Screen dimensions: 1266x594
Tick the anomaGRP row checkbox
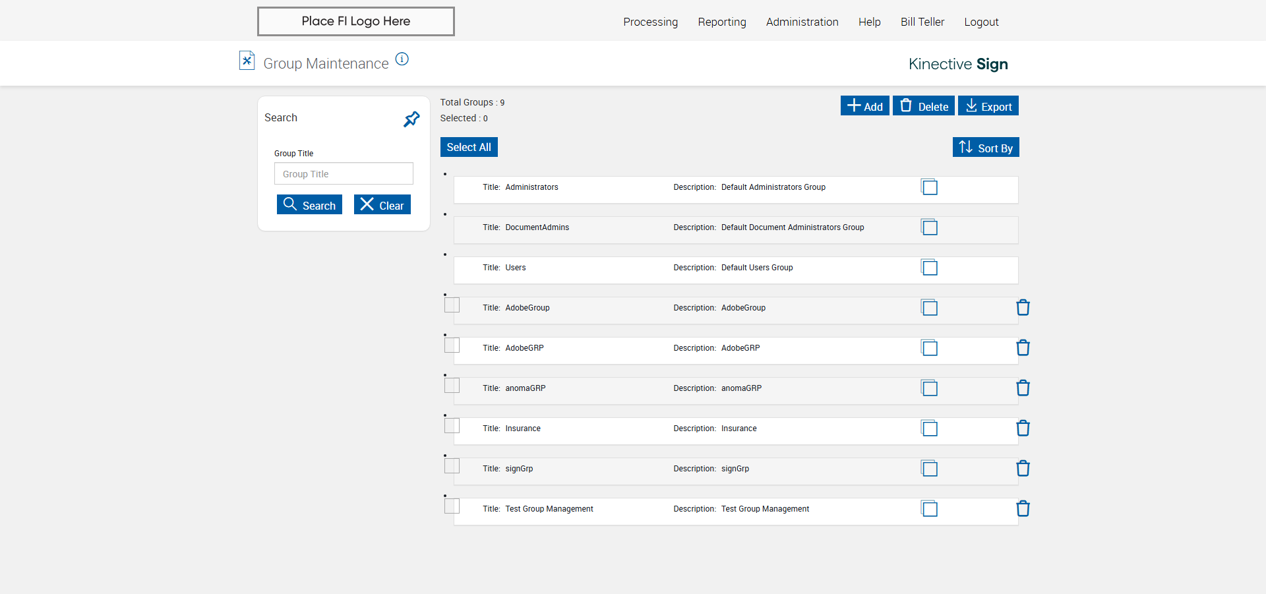click(452, 385)
